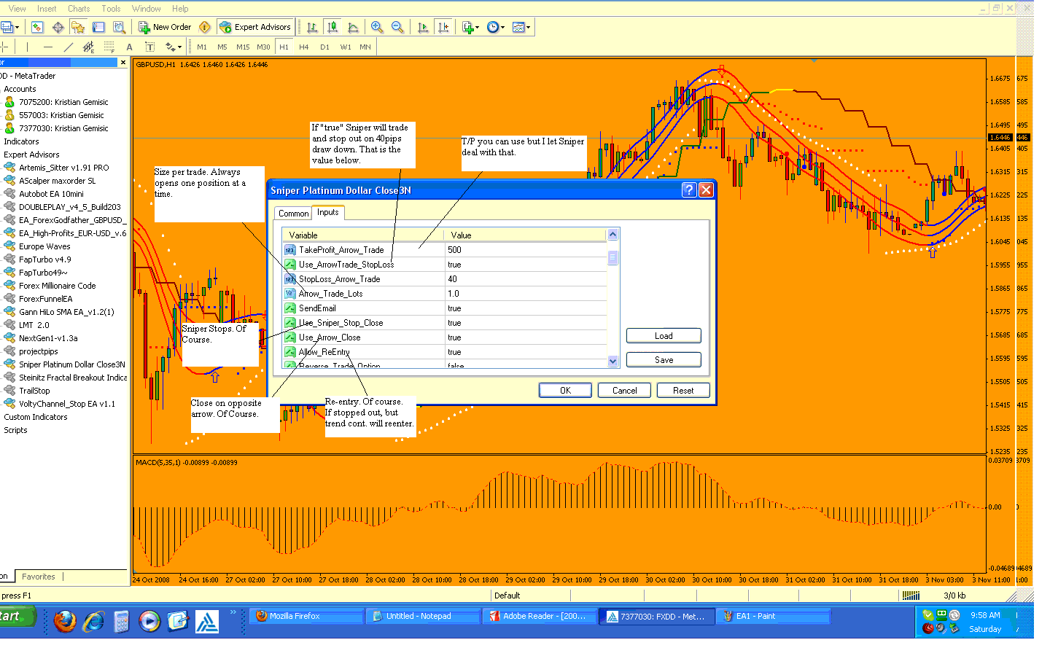This screenshot has width=1050, height=656.
Task: Toggle the Expert Advisors button
Action: 255,27
